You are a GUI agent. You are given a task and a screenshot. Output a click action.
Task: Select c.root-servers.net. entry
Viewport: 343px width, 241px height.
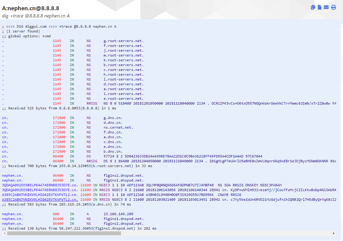(x=124, y=70)
